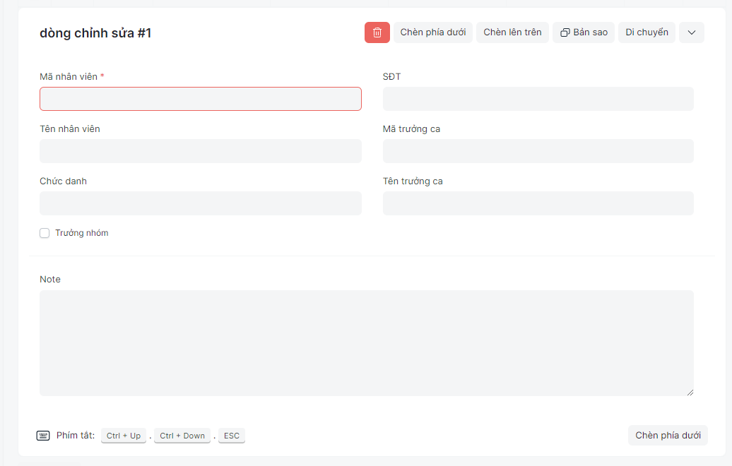Click the duplicate icon on Bản sao
Image resolution: width=732 pixels, height=466 pixels.
(x=565, y=32)
